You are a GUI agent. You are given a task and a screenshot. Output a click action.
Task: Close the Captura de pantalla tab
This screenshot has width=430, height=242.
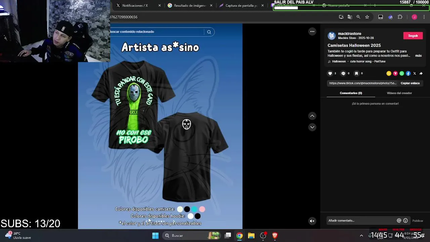pos(262,5)
